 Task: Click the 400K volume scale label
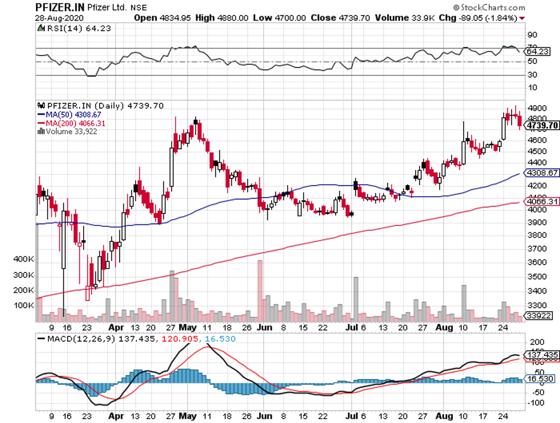[x=23, y=259]
